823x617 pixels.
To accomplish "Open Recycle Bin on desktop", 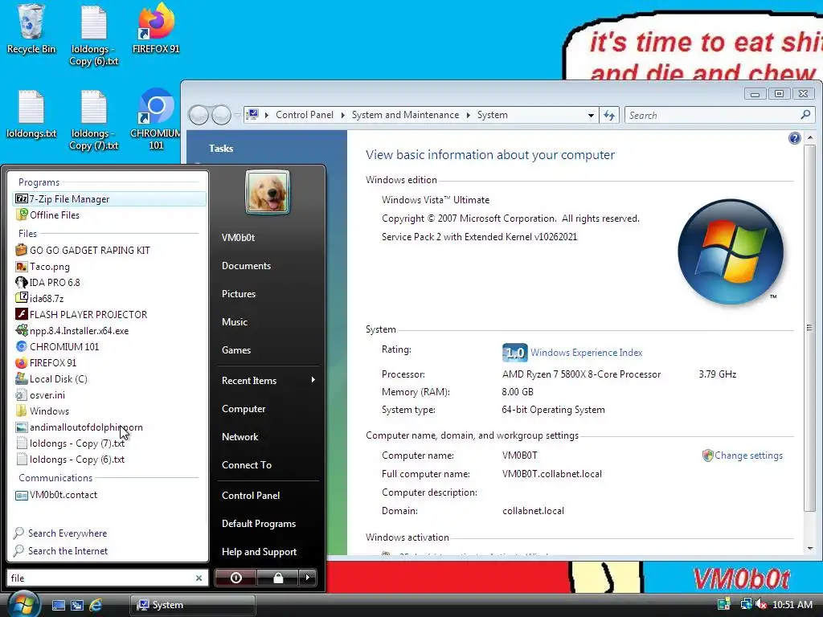I will 31,29.
